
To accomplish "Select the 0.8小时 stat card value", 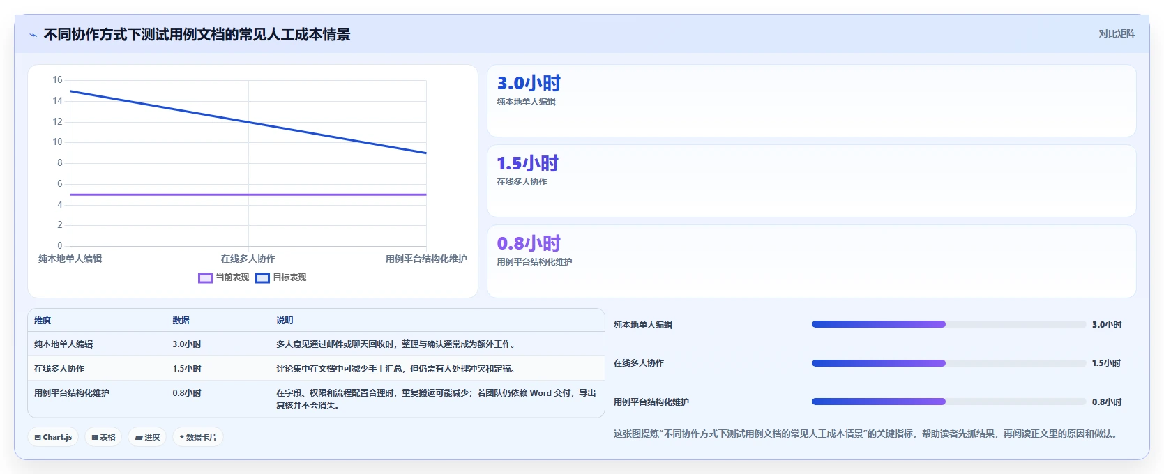I will pos(529,243).
